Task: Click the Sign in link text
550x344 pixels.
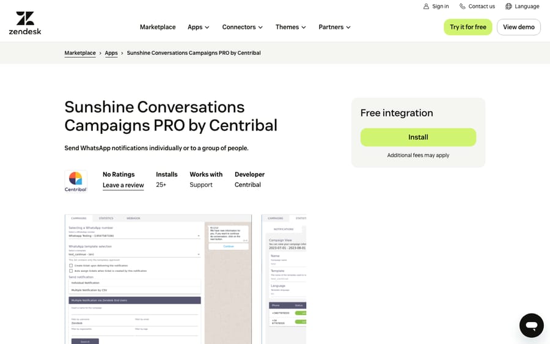Action: pos(441,6)
